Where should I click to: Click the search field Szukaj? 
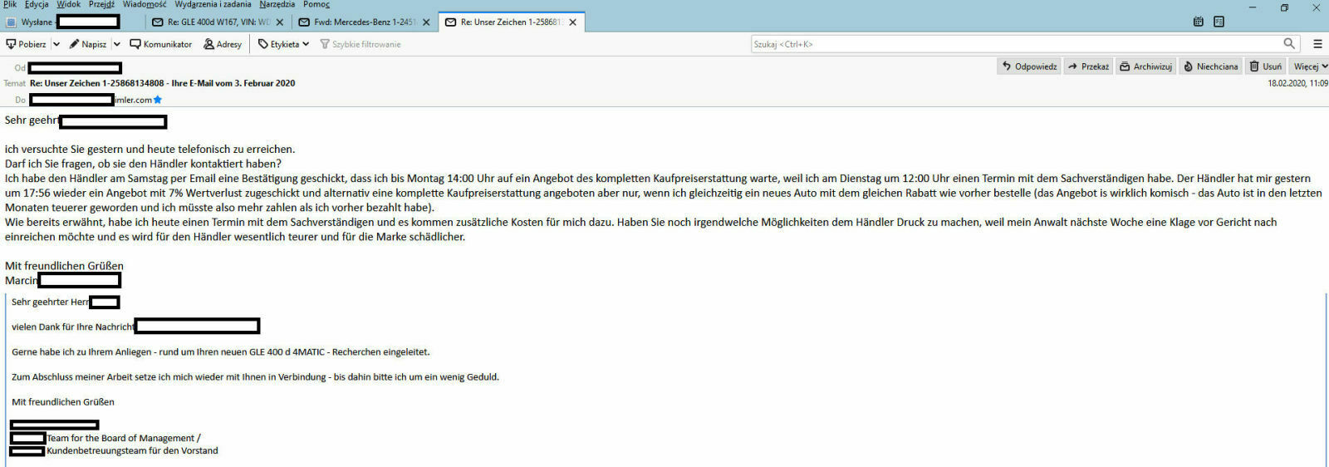point(1013,44)
